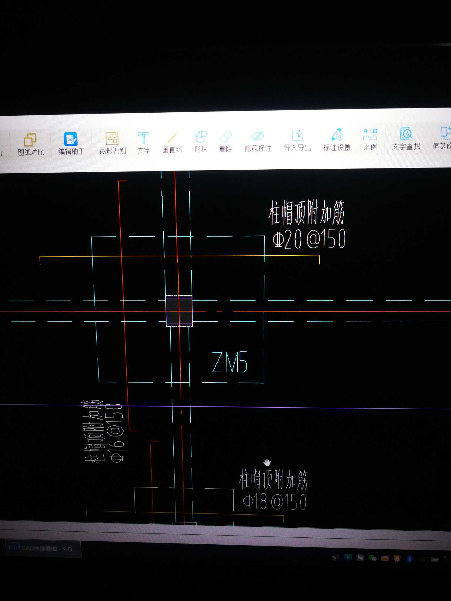
Task: Select the ZM5 column cap label
Action: coord(230,362)
